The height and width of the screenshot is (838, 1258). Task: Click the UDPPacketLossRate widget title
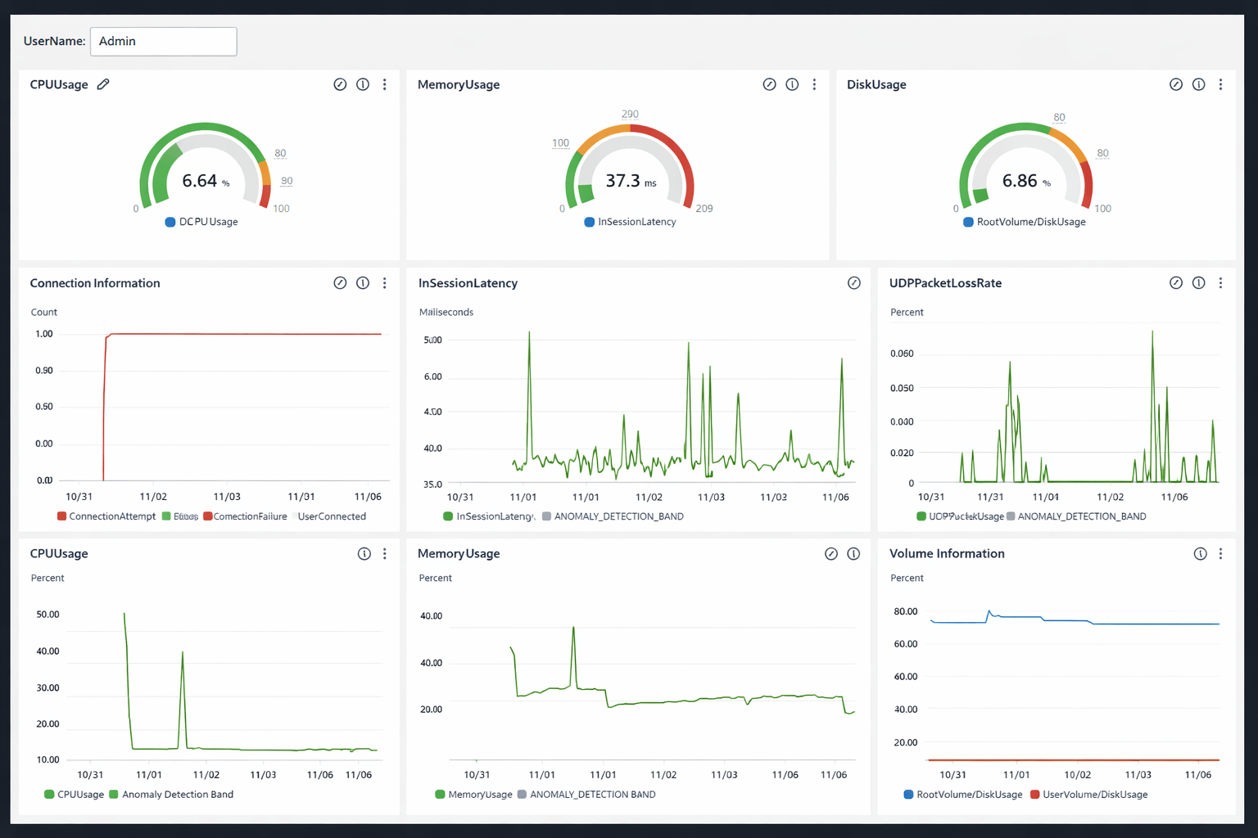click(x=945, y=283)
